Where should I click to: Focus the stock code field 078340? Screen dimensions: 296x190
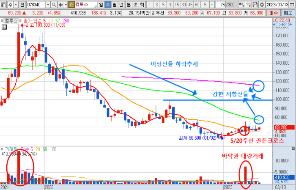36,5
